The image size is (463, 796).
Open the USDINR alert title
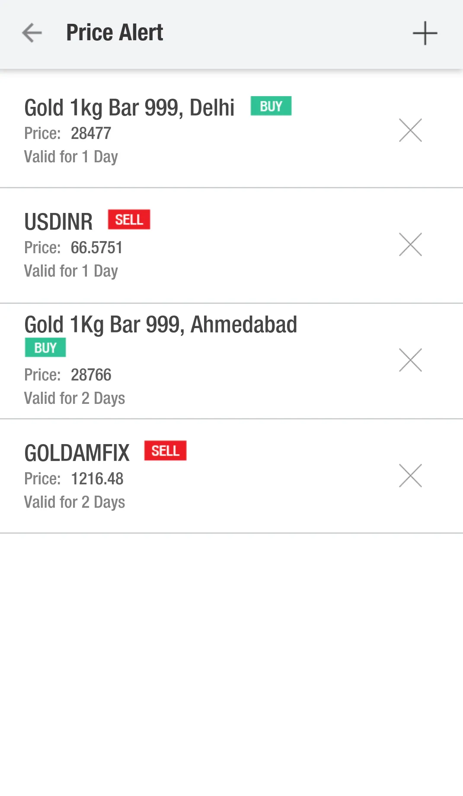coord(58,222)
